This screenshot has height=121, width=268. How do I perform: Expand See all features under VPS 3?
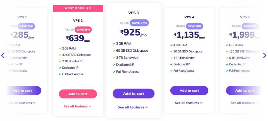coord(133,107)
